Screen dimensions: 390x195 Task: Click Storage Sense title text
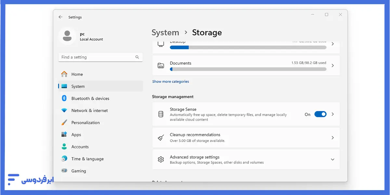click(x=183, y=110)
